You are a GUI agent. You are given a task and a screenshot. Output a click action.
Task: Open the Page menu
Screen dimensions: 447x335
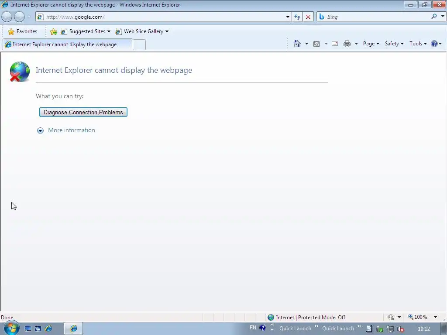tap(371, 44)
